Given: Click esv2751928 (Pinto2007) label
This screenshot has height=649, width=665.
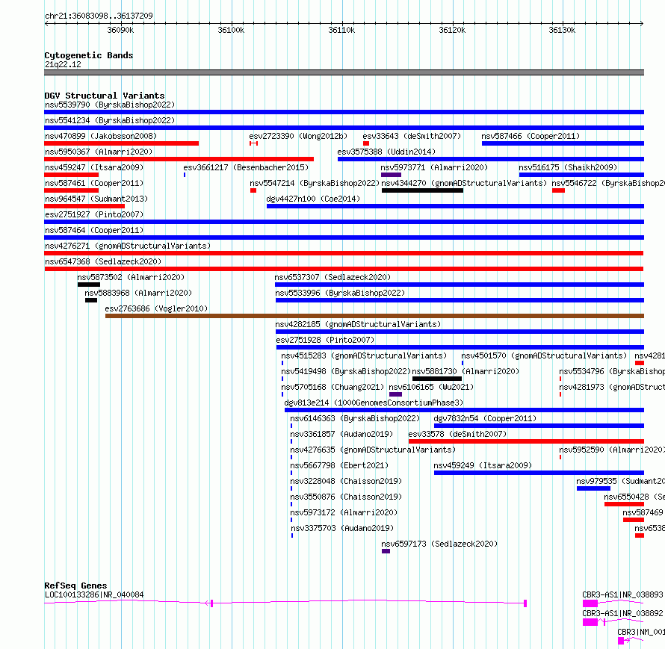Looking at the screenshot, I should click(325, 340).
